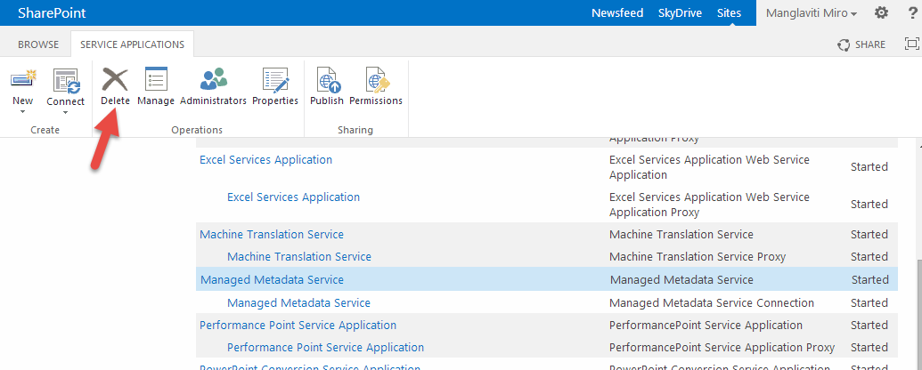Open the settings gear menu
Screen dimensions: 922x370
[x=881, y=12]
